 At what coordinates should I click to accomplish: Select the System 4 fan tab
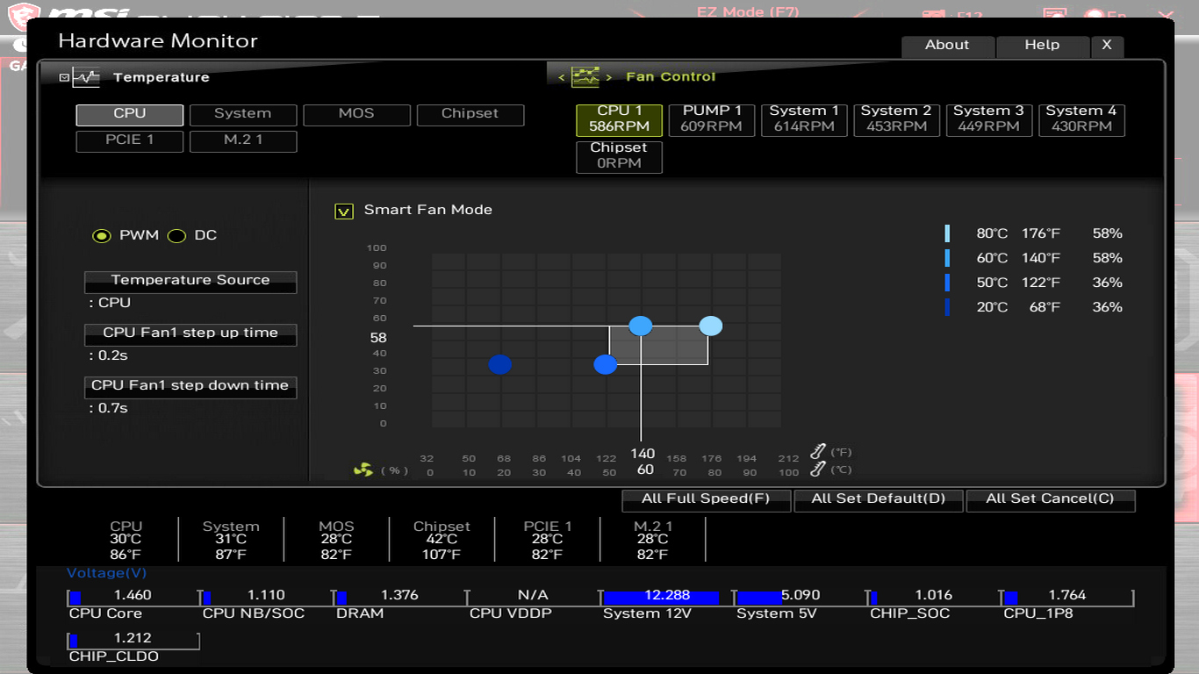1081,120
